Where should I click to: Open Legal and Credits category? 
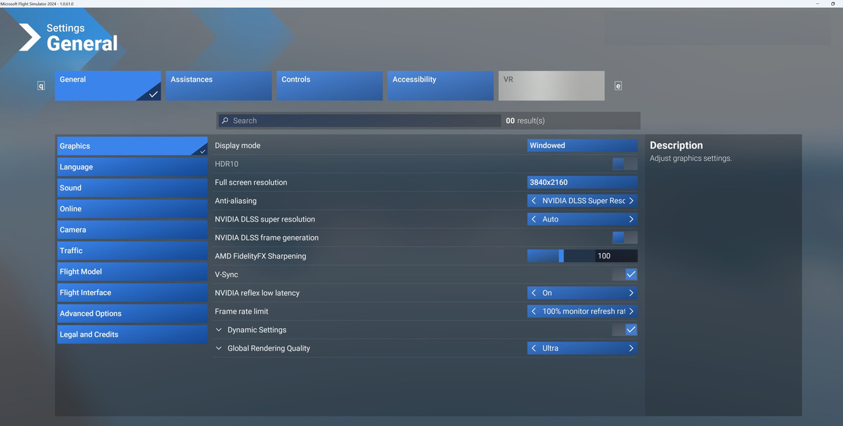pyautogui.click(x=132, y=335)
